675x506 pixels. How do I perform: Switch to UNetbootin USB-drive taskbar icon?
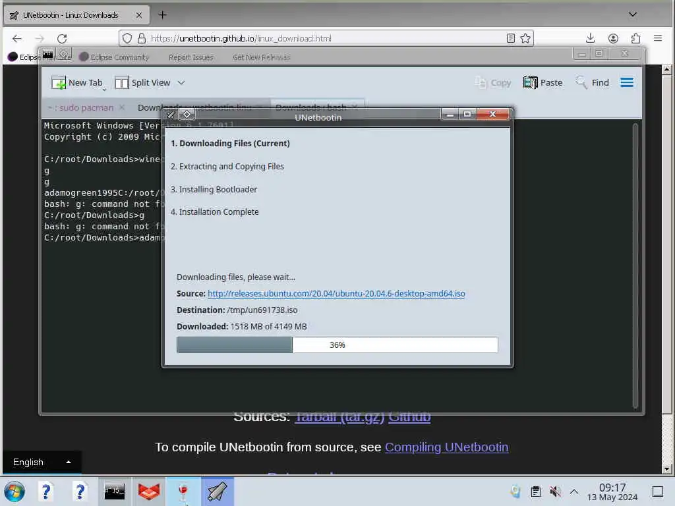point(218,492)
